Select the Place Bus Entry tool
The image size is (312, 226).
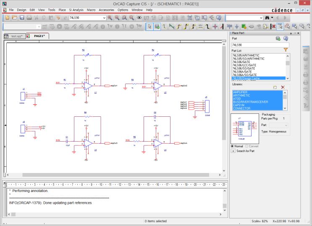click(222, 26)
